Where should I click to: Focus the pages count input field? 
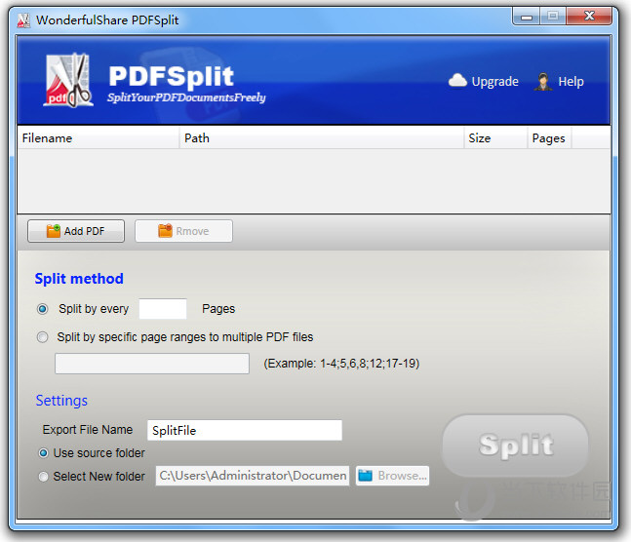[163, 309]
